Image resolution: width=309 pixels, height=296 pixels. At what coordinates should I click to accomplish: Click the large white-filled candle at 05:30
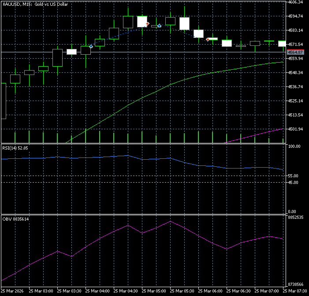(x=184, y=24)
